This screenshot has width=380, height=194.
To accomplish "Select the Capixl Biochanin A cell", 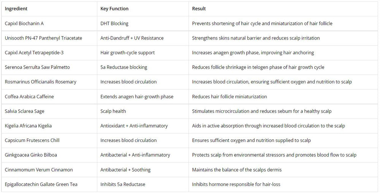I will coord(49,24).
